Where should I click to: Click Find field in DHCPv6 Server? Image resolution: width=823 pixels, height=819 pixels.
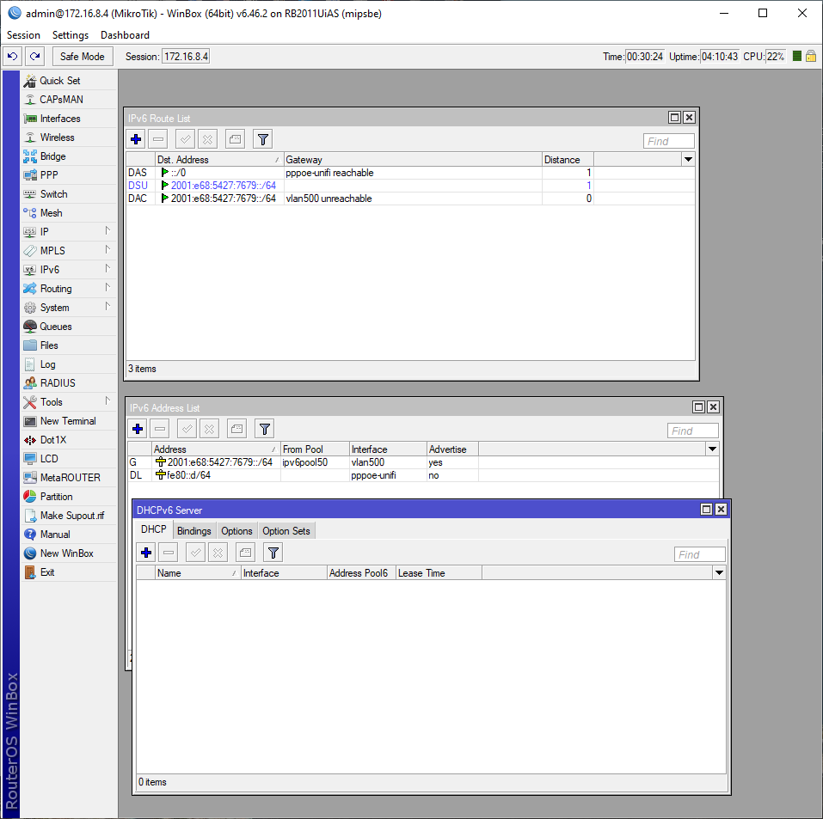pyautogui.click(x=700, y=554)
